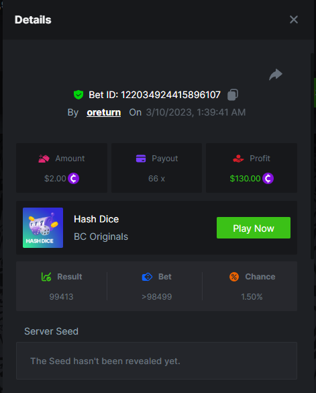Viewport: 316px width, 393px height.
Task: Close the Details dialog
Action: pos(294,19)
